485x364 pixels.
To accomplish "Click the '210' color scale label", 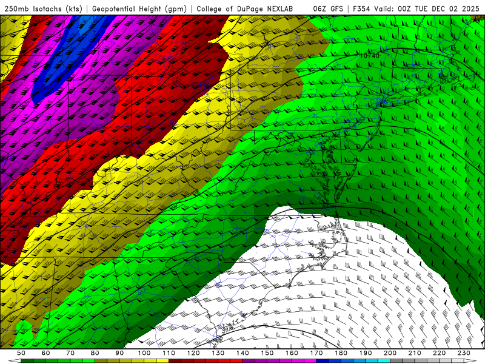I will 415,353.
